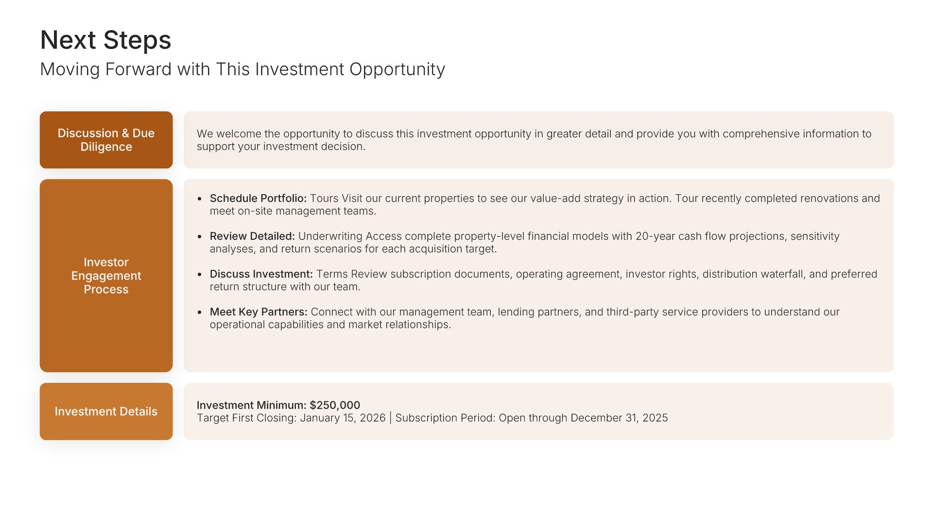Screen dimensions: 933x524
Task: Select the "Target First Closing: January 15, 2026" text
Action: click(291, 418)
